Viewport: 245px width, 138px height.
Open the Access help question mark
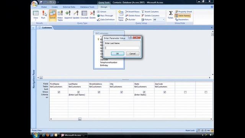point(212,7)
